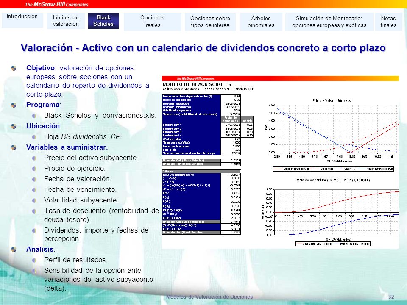Screen dimensions: 407x305
Task: Click sub-bullet beside Perfil de resultados
Action: click(x=34, y=260)
